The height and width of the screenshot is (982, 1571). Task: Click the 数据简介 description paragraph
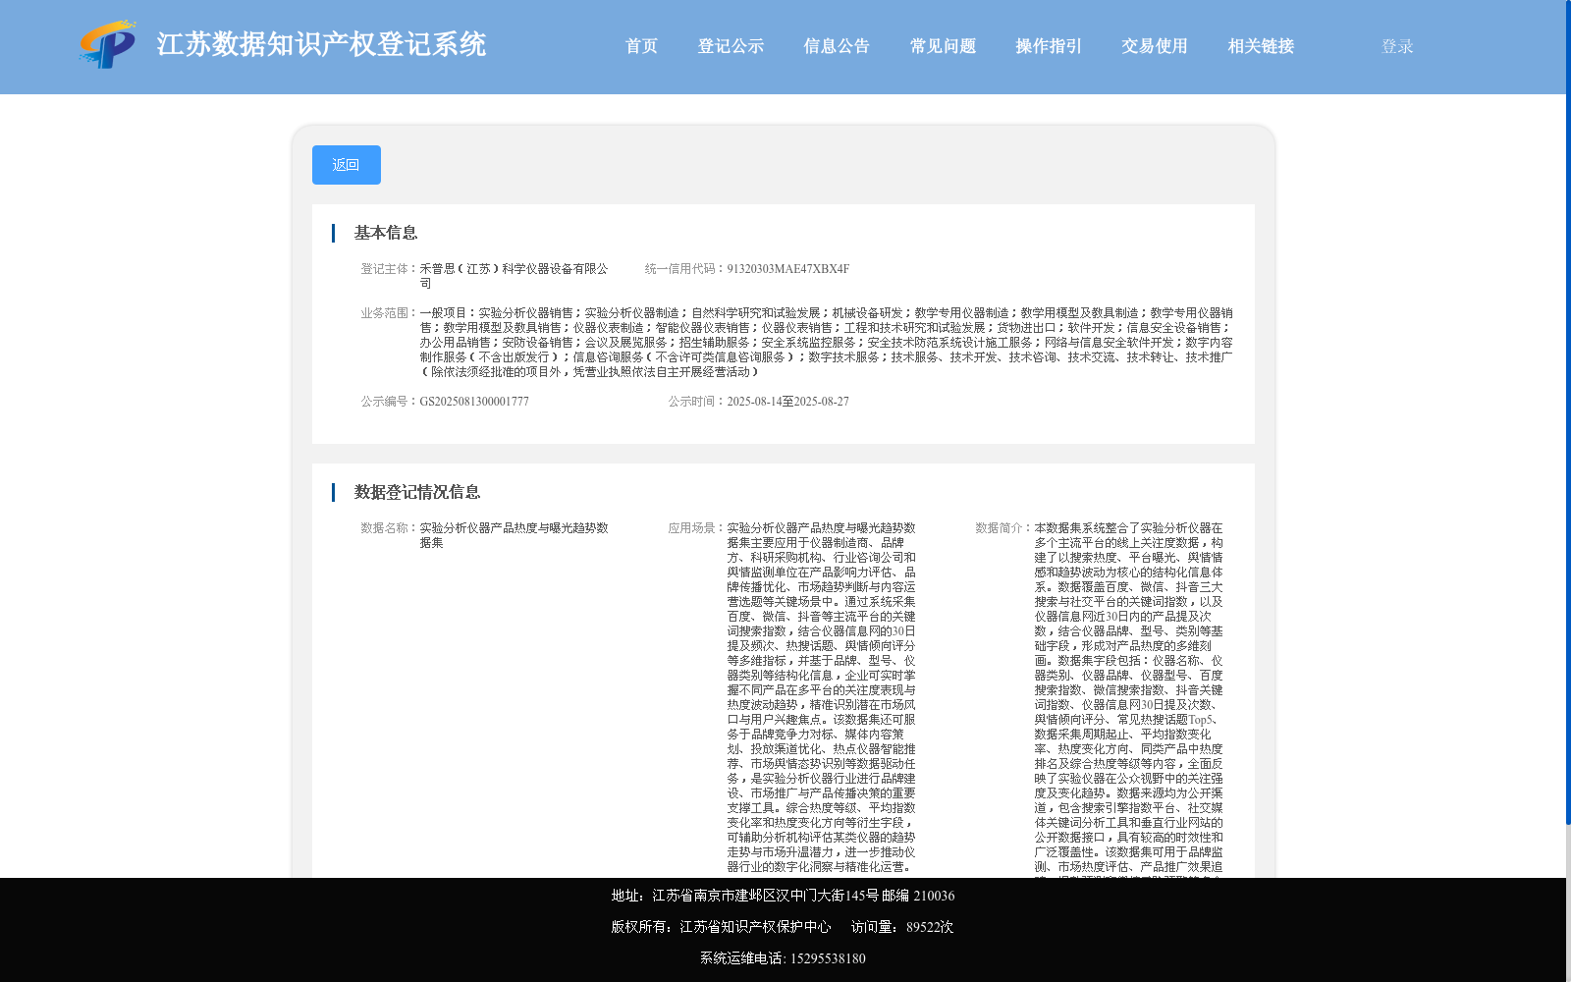pos(1128,699)
